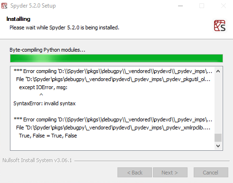The image size is (233, 183).
Task: Click 'Byte-compiling Python modules...' status text
Action: (47, 50)
